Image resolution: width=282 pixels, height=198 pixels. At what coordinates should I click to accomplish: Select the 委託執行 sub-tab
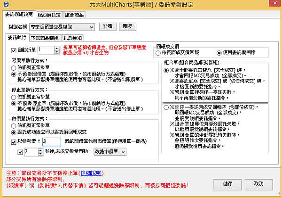(17, 37)
